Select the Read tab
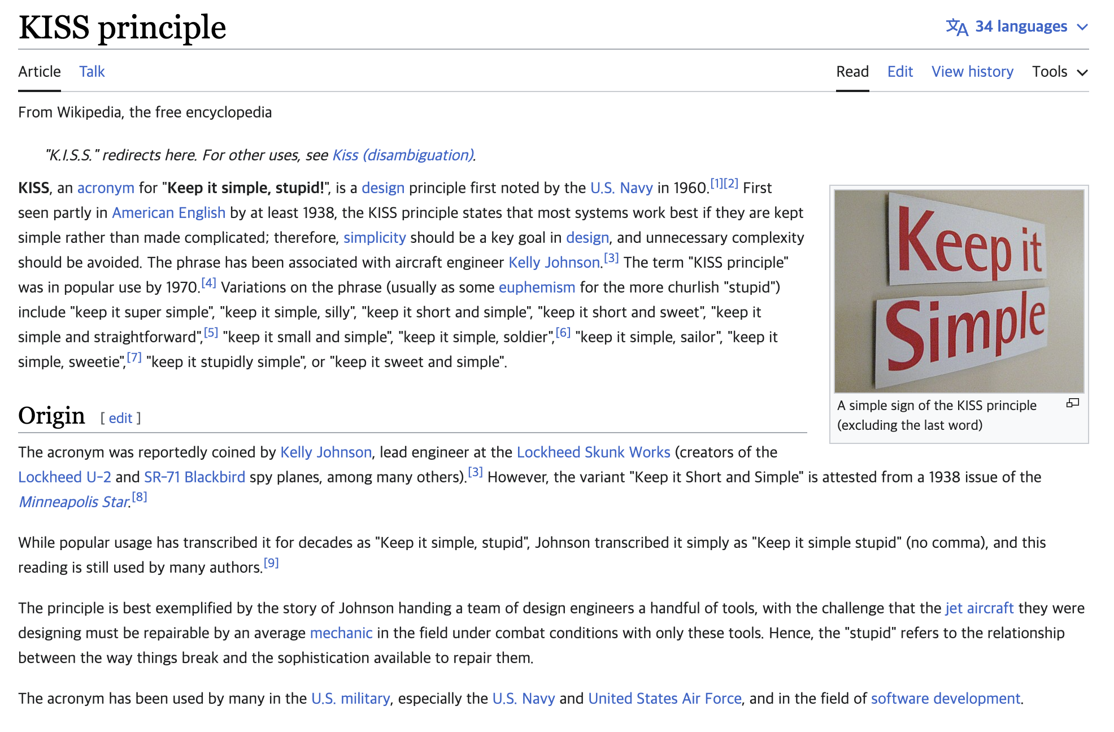 point(852,72)
